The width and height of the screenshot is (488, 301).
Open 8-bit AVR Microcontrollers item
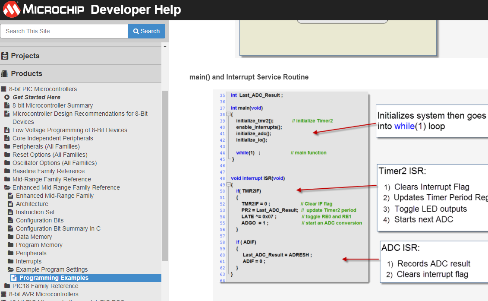click(x=44, y=294)
